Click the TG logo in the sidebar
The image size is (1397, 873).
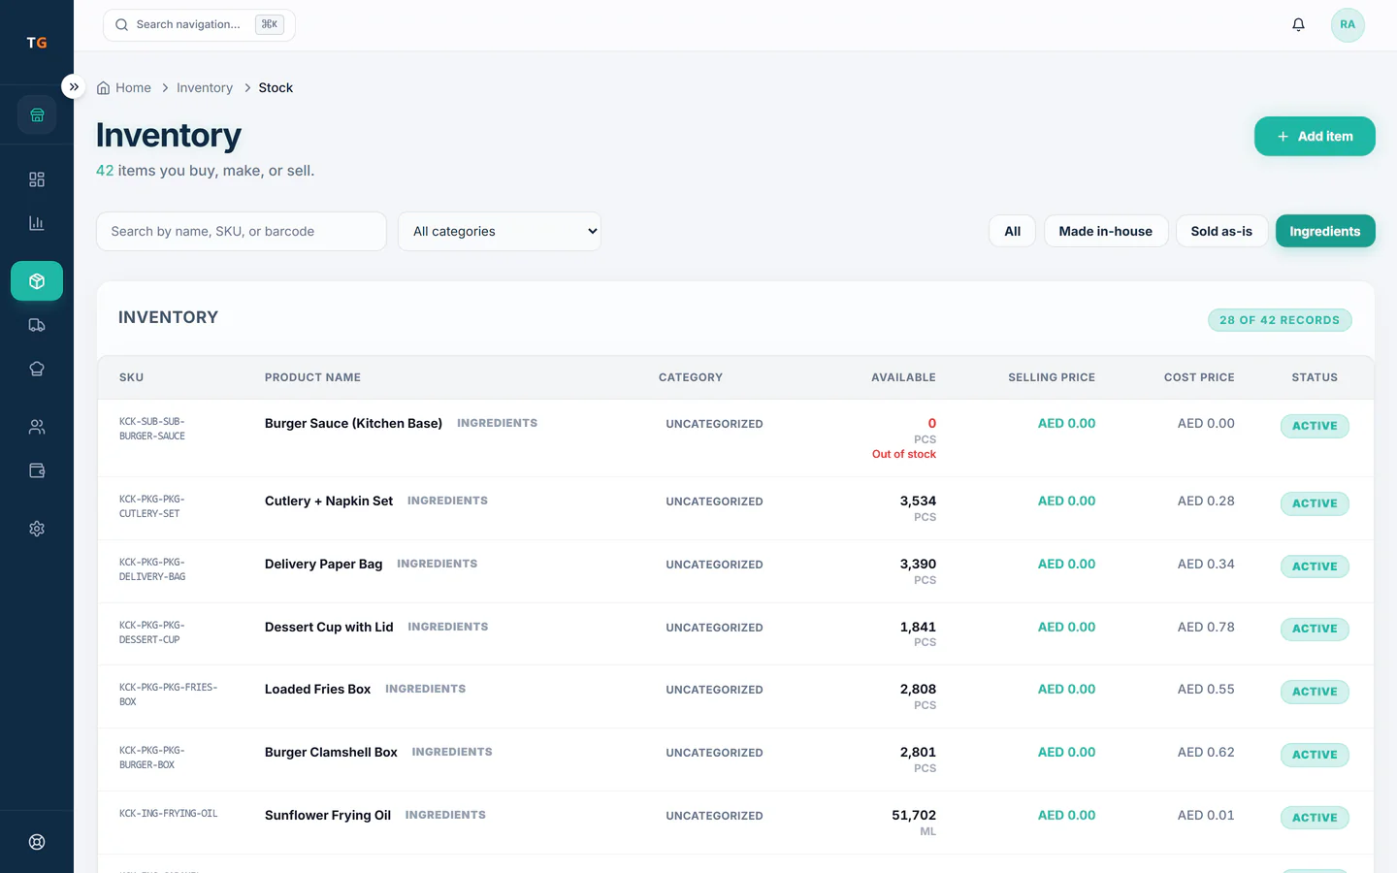37,43
